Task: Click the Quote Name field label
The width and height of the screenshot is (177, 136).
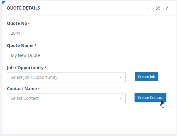Action: pyautogui.click(x=20, y=46)
